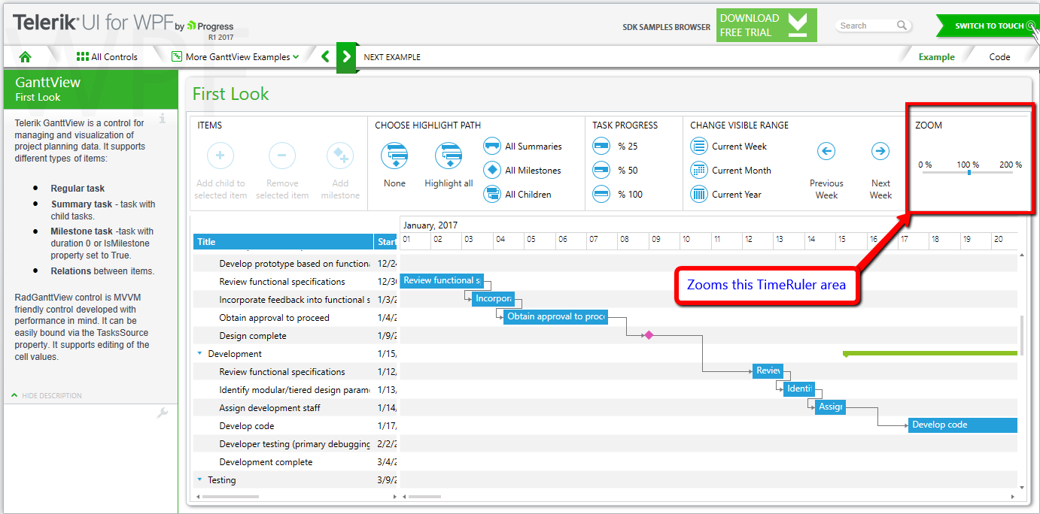Click Remove selected item icon

point(282,156)
